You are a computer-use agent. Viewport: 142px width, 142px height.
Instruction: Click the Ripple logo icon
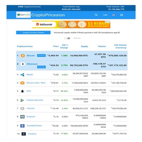tap(22, 75)
